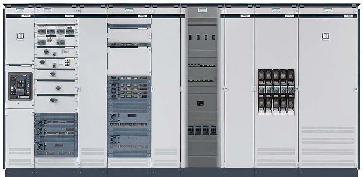Image resolution: width=363 pixels, height=177 pixels.
Task: Toggle the lowest rotary switch in the light drawers
Action: pos(53,100)
